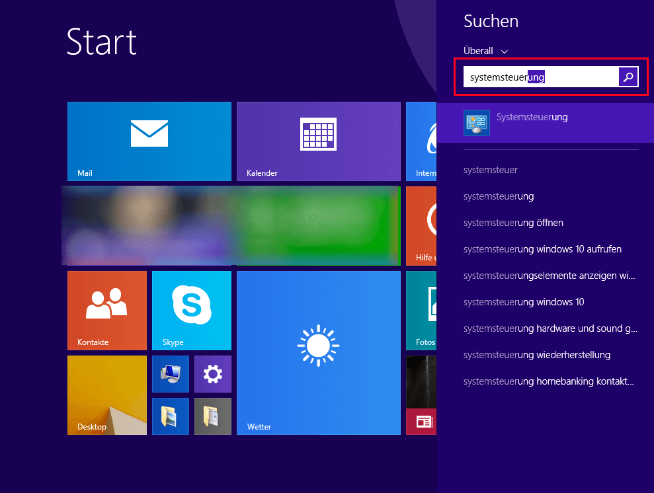Choose suggestion "systemsteuerung öffnen"

tap(513, 223)
